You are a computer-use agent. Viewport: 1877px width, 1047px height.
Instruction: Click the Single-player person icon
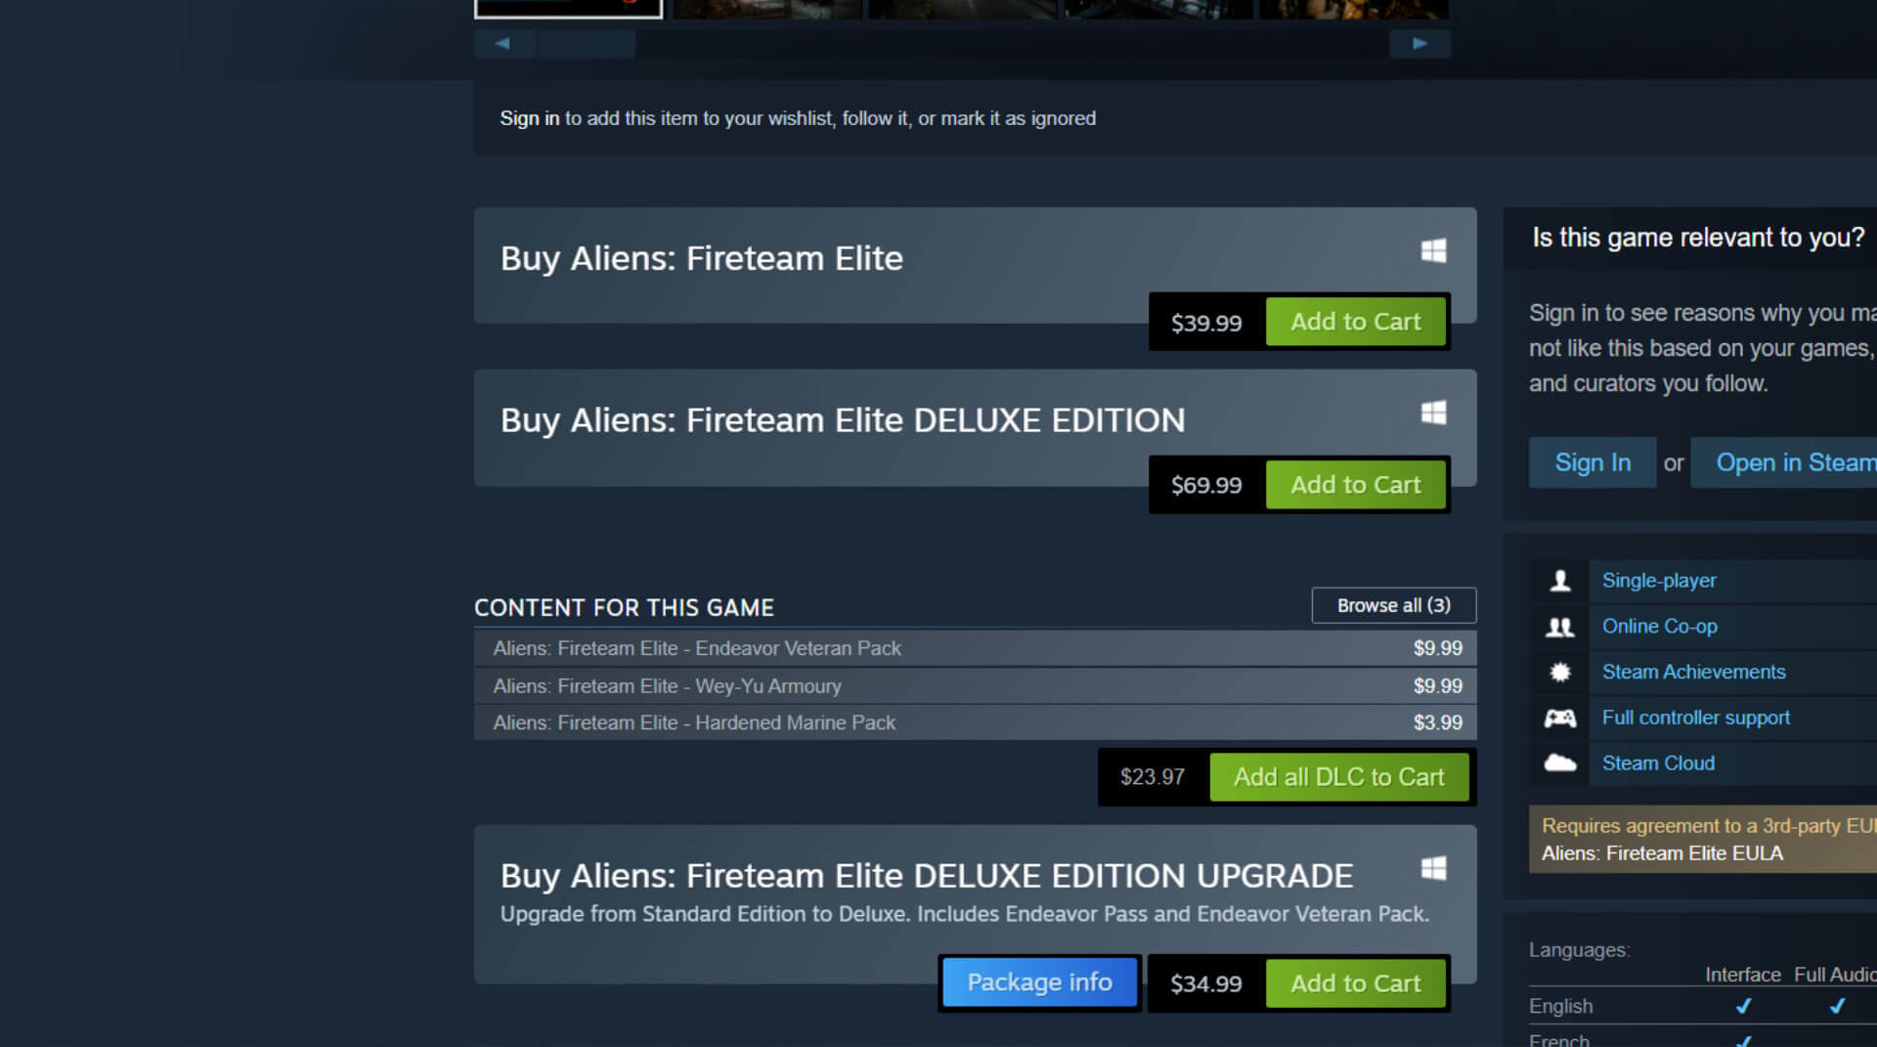point(1560,581)
